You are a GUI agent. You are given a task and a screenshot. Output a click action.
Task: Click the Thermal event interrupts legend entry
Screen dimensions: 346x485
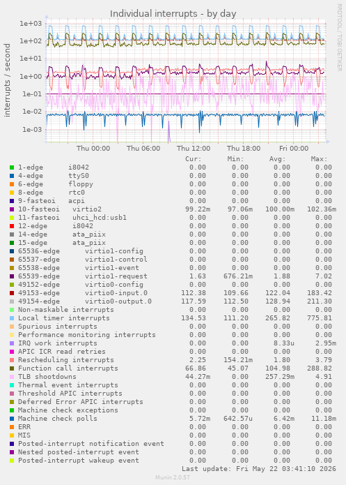click(68, 385)
